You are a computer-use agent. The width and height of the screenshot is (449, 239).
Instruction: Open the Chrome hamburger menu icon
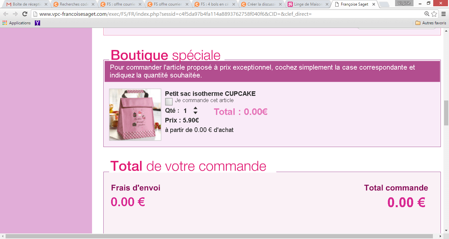click(443, 14)
